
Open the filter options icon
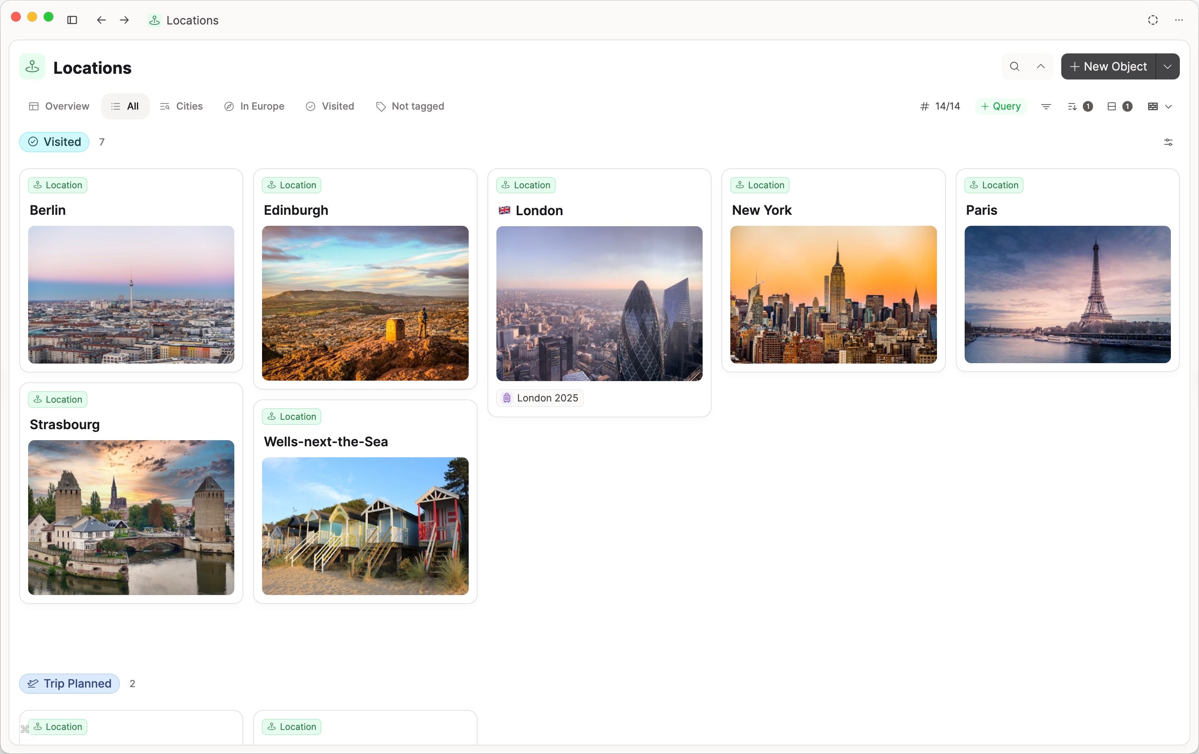pyautogui.click(x=1046, y=106)
